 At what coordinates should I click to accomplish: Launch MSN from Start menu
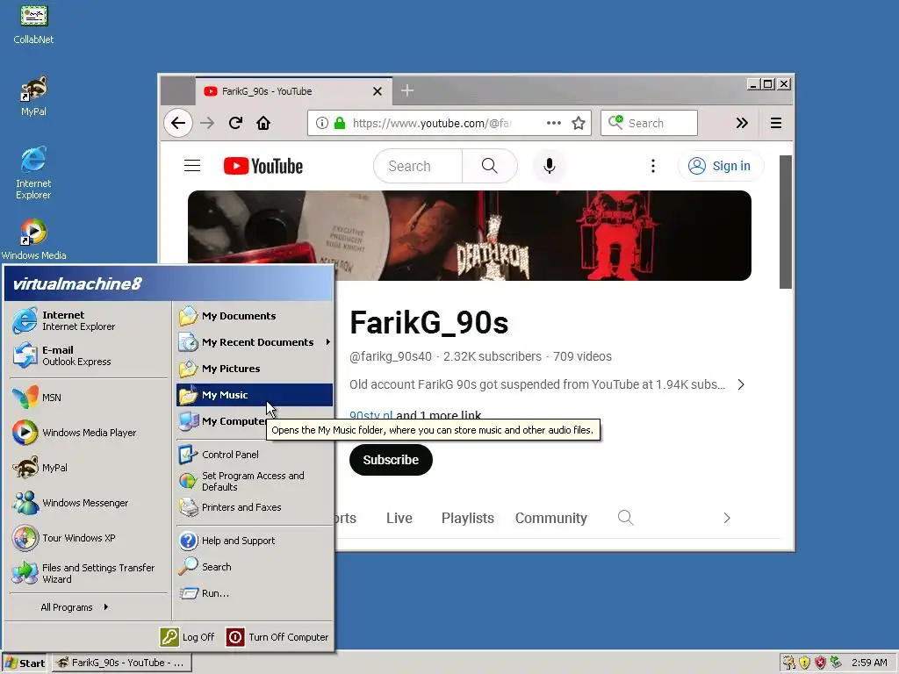point(89,398)
